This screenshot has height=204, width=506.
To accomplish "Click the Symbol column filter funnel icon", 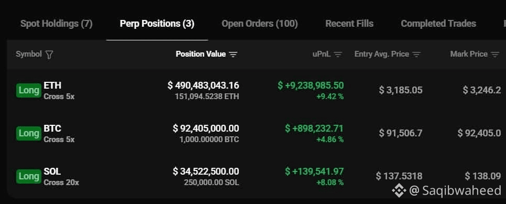I will click(x=49, y=55).
